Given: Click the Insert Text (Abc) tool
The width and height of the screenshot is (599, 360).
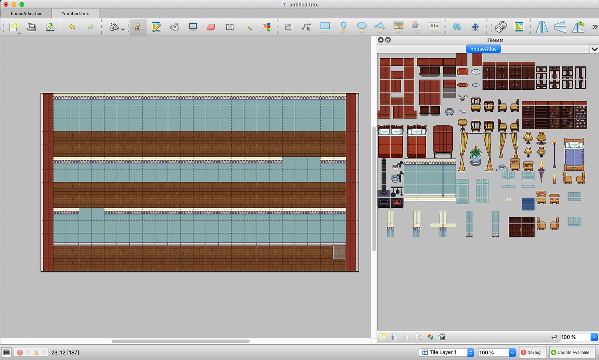Looking at the screenshot, I should (x=435, y=27).
